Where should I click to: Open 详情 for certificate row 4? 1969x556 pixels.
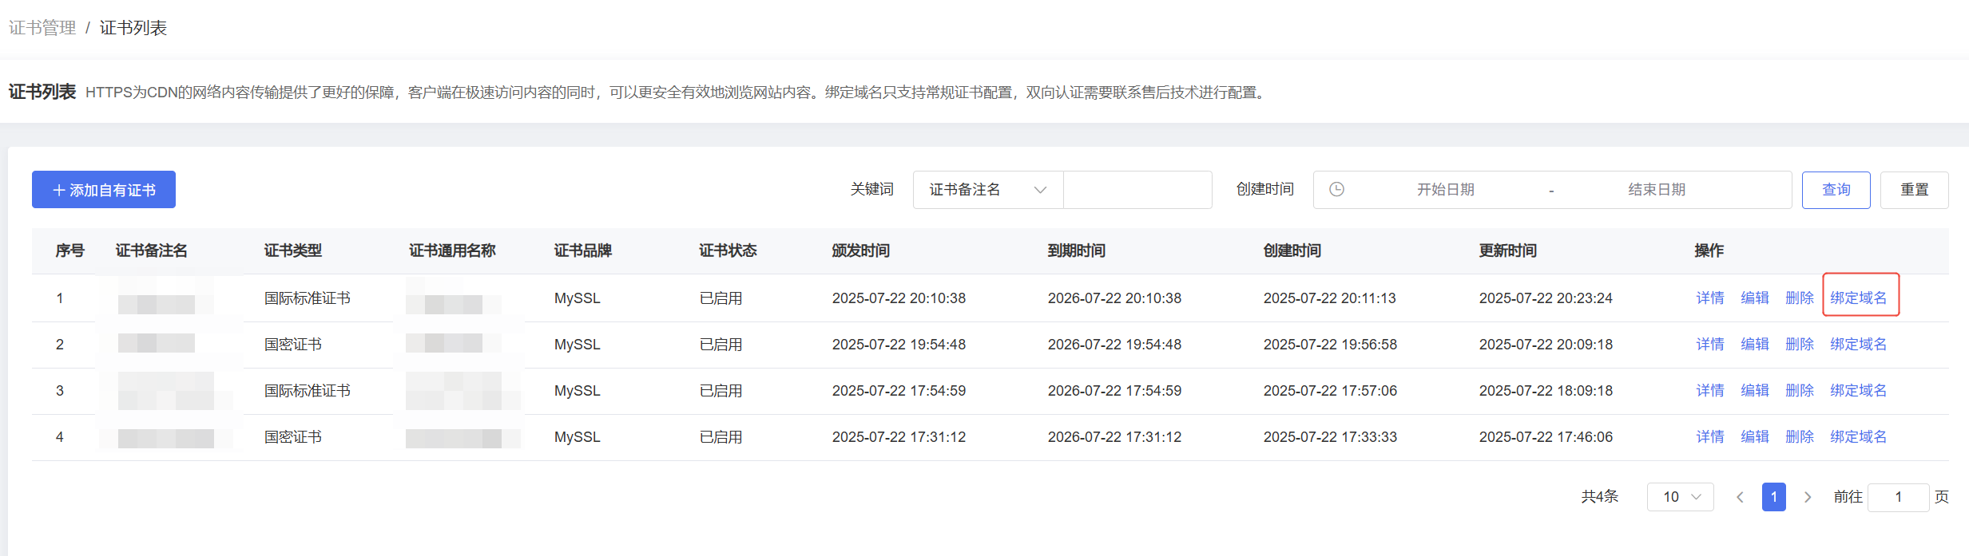[1710, 437]
